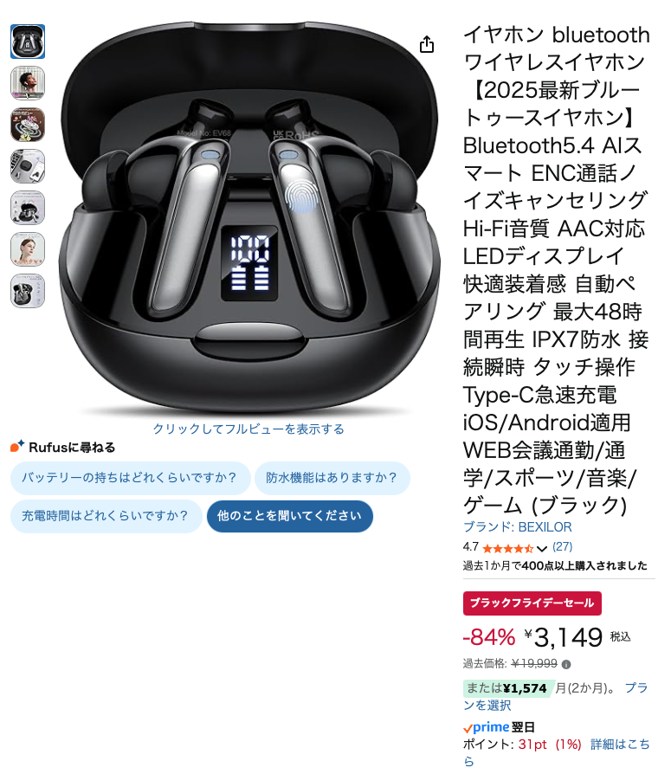671x774 pixels.
Task: Click the 他のことを聞いてください button
Action: pos(290,516)
